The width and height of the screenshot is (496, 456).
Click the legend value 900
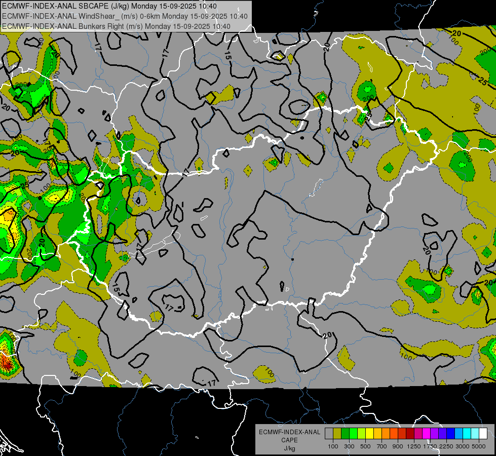click(398, 446)
